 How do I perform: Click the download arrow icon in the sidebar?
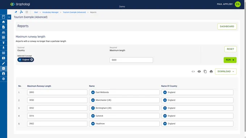pyautogui.click(x=4, y=48)
